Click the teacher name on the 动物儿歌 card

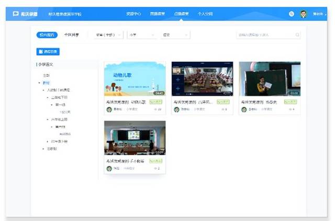point(118,109)
